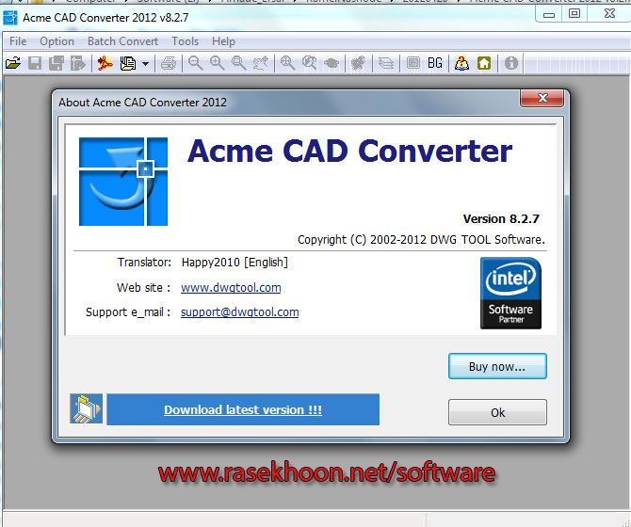Click the Zoom In magnifier icon
Image resolution: width=631 pixels, height=527 pixels.
[x=218, y=63]
